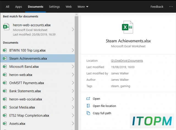Click the Excel icon next to Bank Statements.xlsx

[5, 91]
